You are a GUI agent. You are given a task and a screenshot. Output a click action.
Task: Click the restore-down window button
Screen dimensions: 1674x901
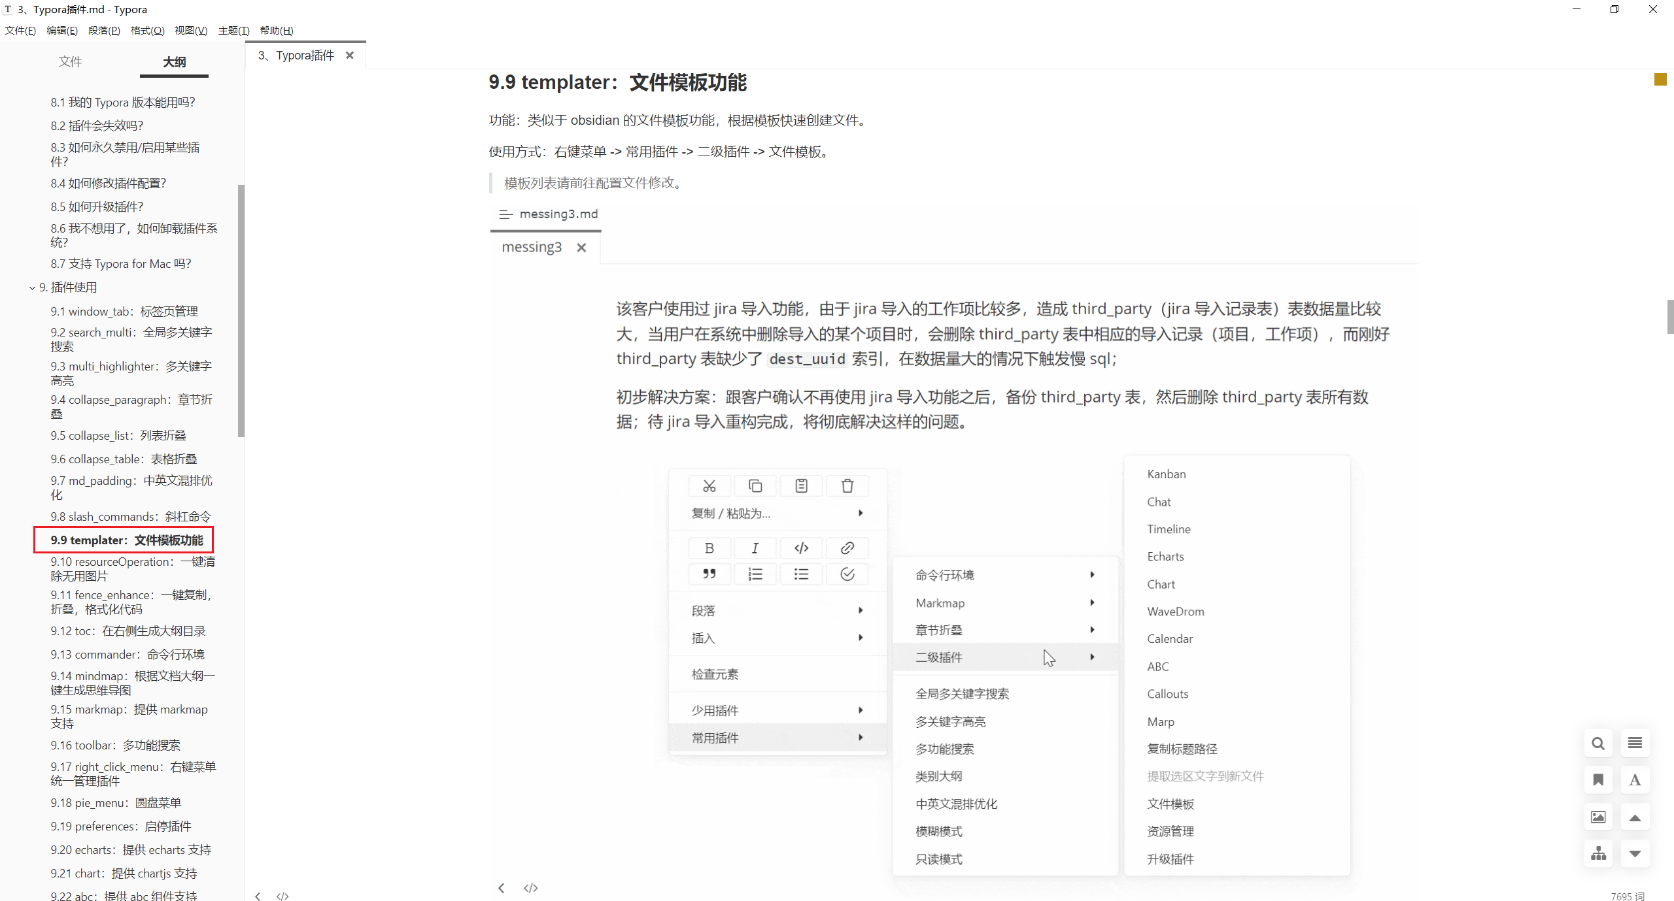point(1614,9)
